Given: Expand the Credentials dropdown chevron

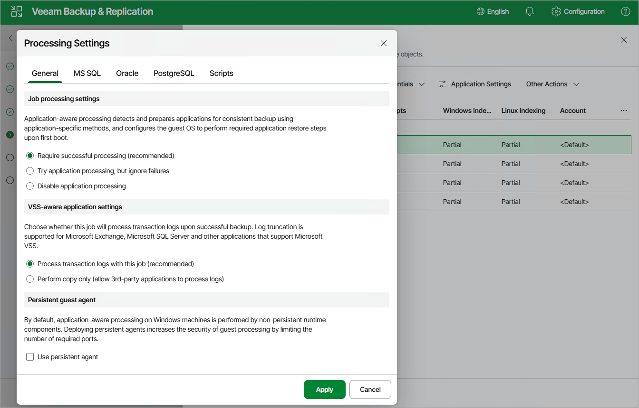Looking at the screenshot, I should [421, 84].
